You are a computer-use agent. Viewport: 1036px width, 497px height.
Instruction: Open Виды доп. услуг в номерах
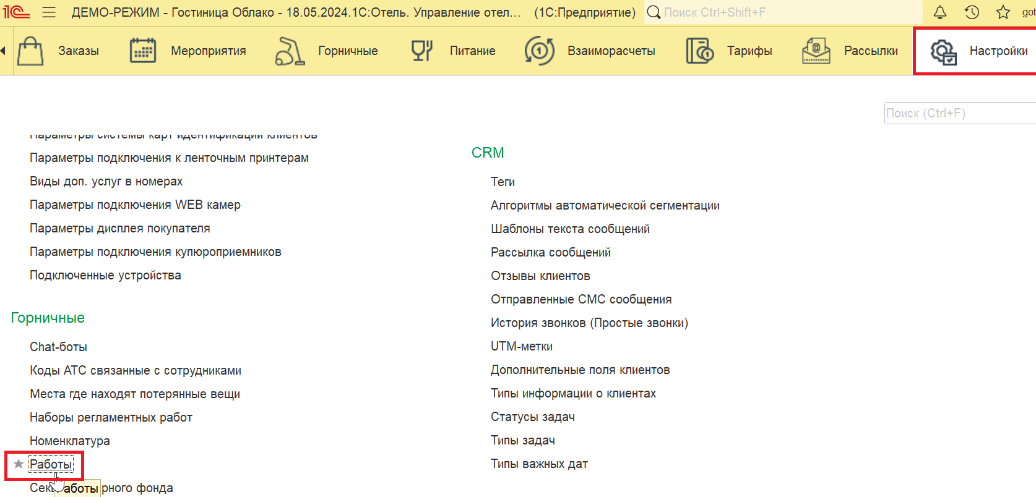point(106,182)
